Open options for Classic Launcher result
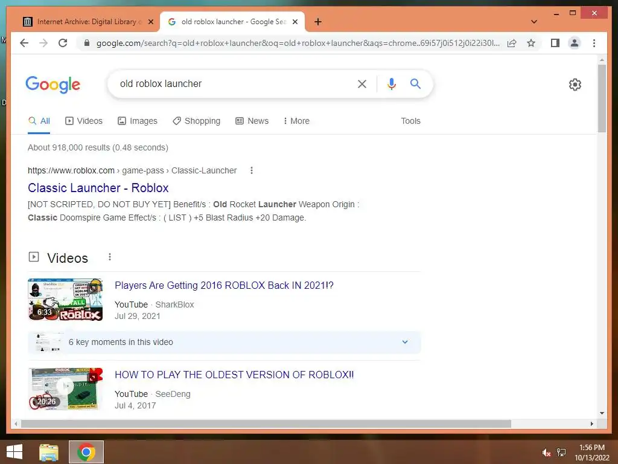This screenshot has height=464, width=618. [x=252, y=170]
